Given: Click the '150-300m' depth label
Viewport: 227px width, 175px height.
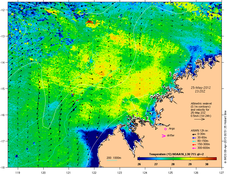Looking at the screenshot, I should click(204, 144).
